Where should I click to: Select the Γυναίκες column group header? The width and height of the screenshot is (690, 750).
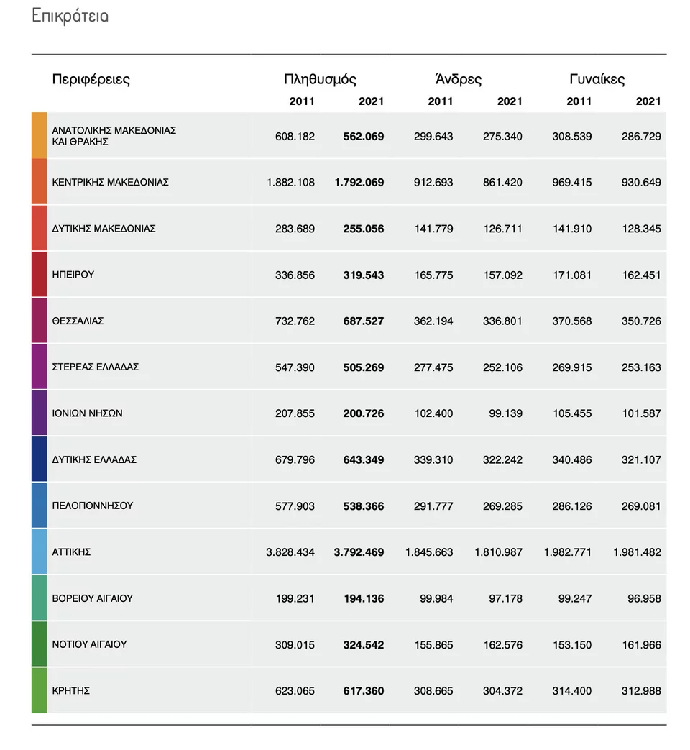[597, 79]
